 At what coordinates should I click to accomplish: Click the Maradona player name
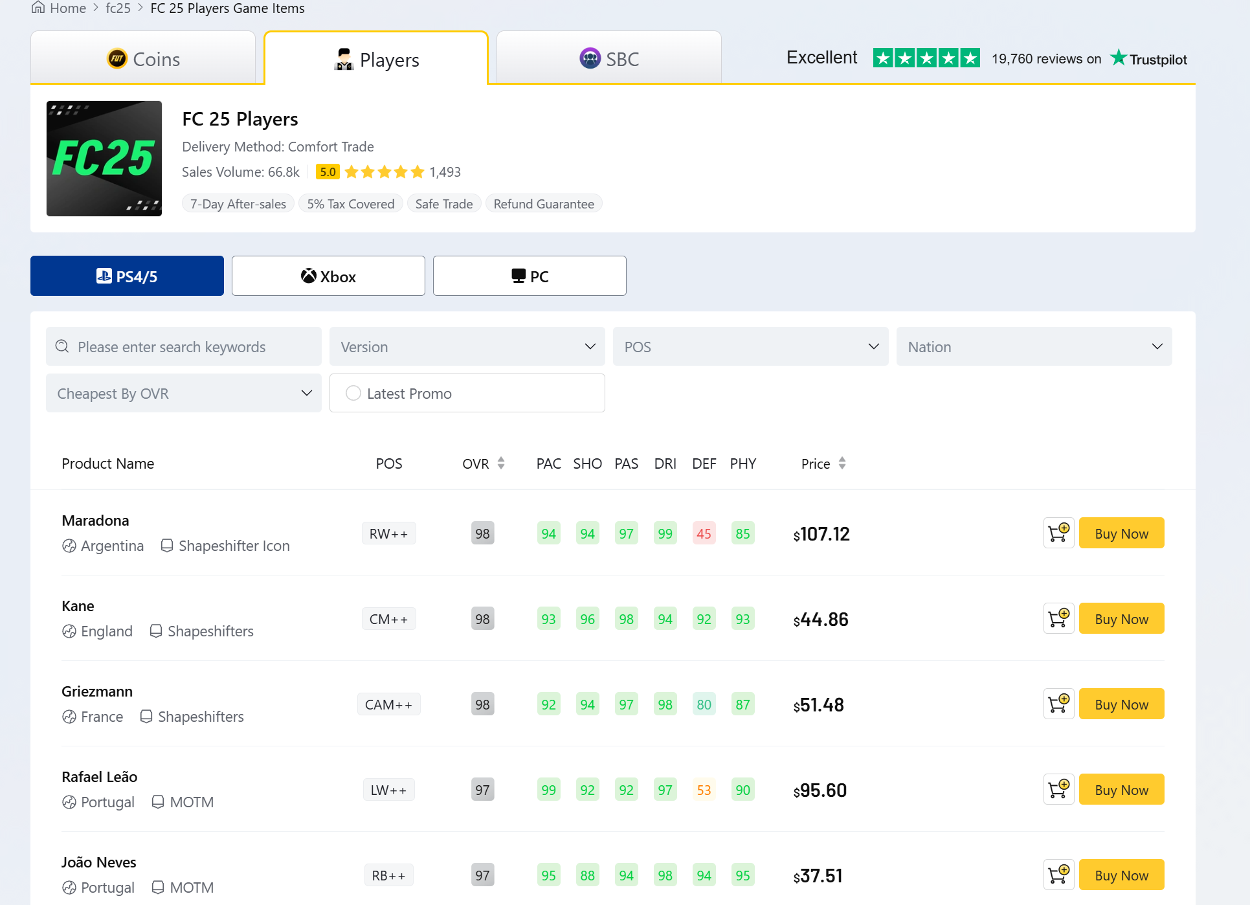coord(95,520)
